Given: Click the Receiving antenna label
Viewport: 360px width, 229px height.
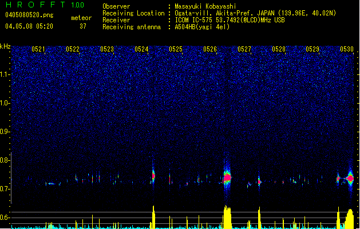Looking at the screenshot, I should click(x=132, y=27).
